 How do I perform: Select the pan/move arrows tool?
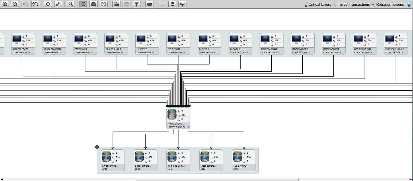pyautogui.click(x=48, y=4)
